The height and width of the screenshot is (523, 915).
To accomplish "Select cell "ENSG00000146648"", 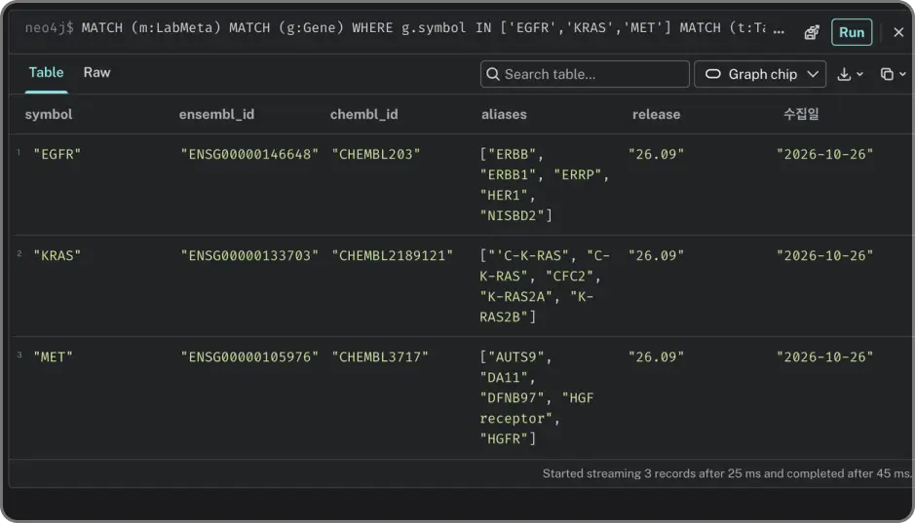I will coord(249,155).
